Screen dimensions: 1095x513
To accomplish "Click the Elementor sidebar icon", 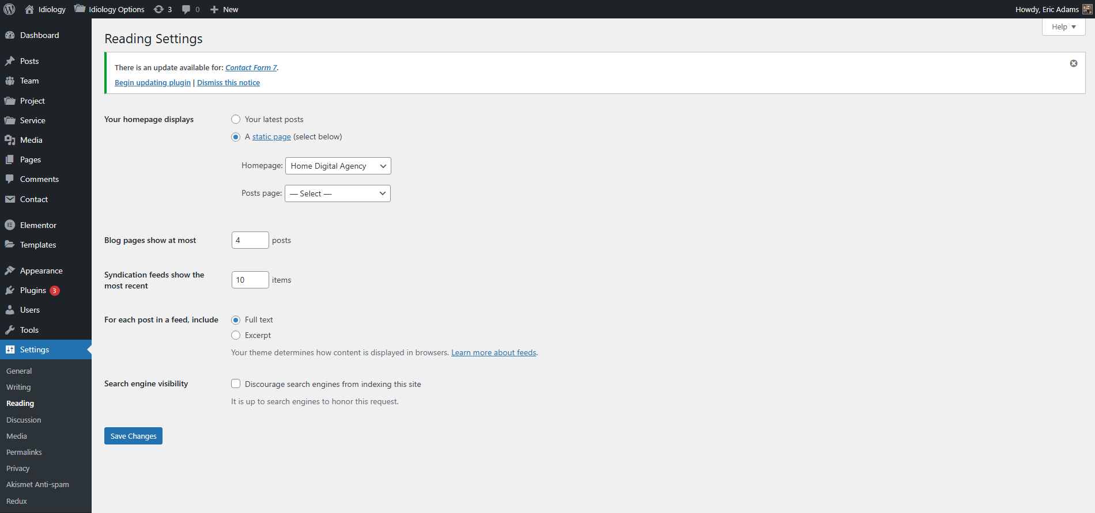I will (10, 225).
